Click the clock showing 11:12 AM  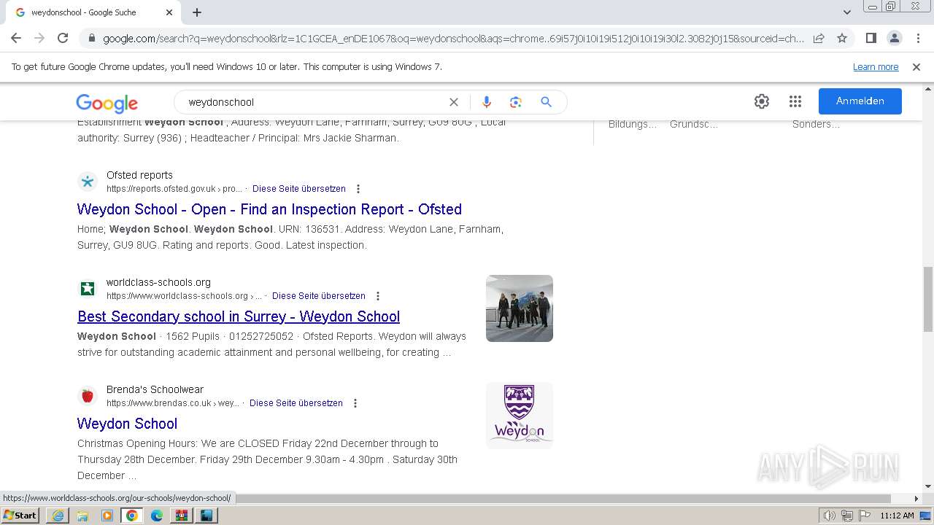[897, 516]
